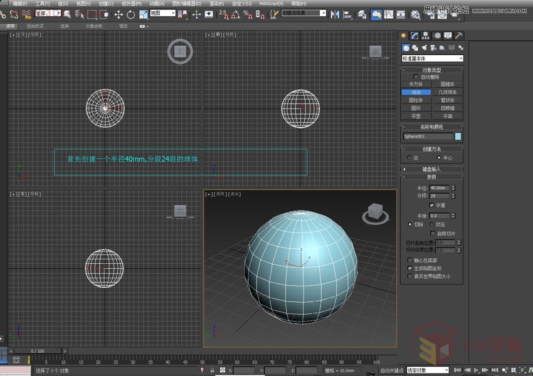This screenshot has height=376, width=533.
Task: Open the Render Setup dialog icon
Action: pos(432,14)
